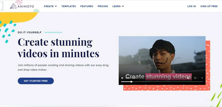Open the video's three-dot options menu
The height and width of the screenshot is (107, 222).
[x=202, y=78]
